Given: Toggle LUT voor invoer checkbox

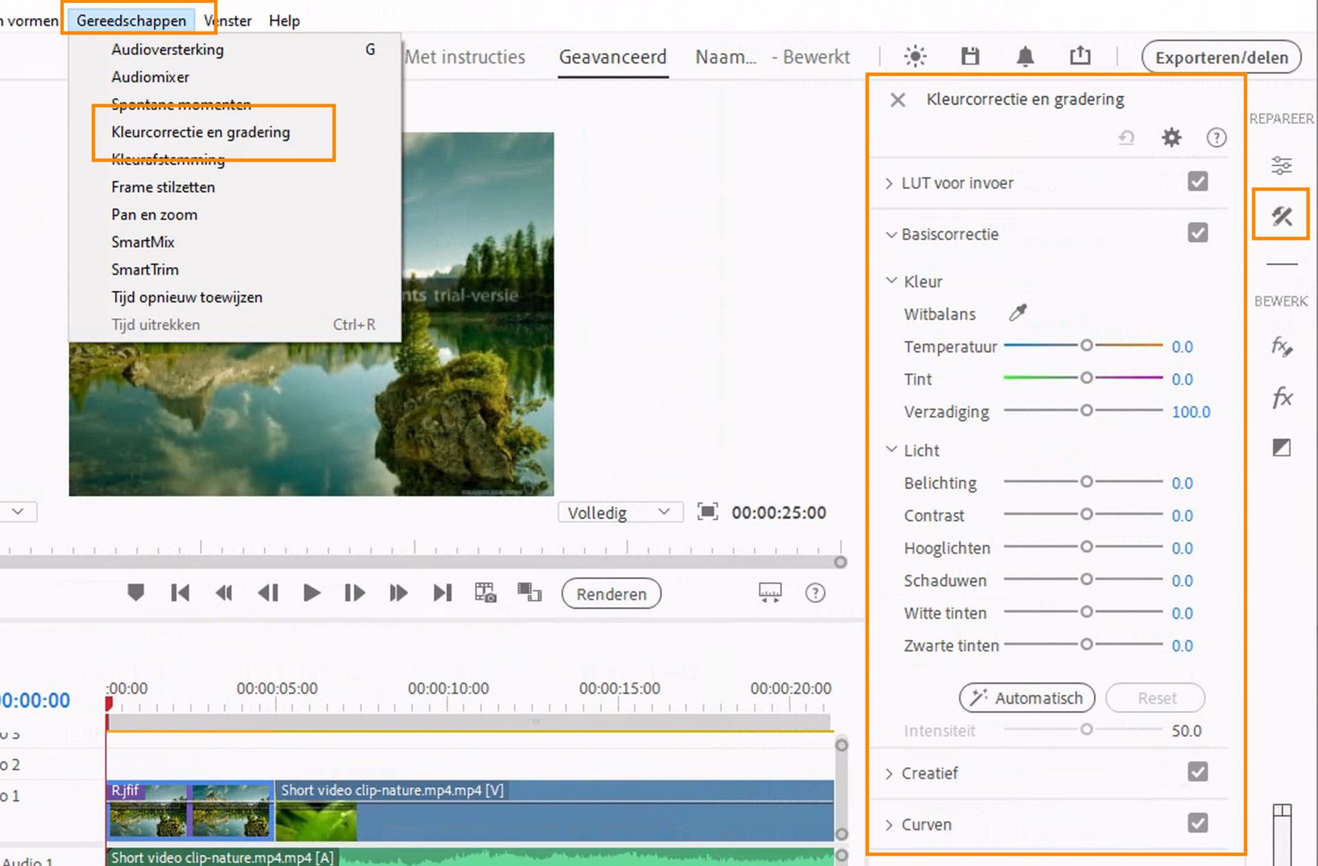Looking at the screenshot, I should (1198, 182).
